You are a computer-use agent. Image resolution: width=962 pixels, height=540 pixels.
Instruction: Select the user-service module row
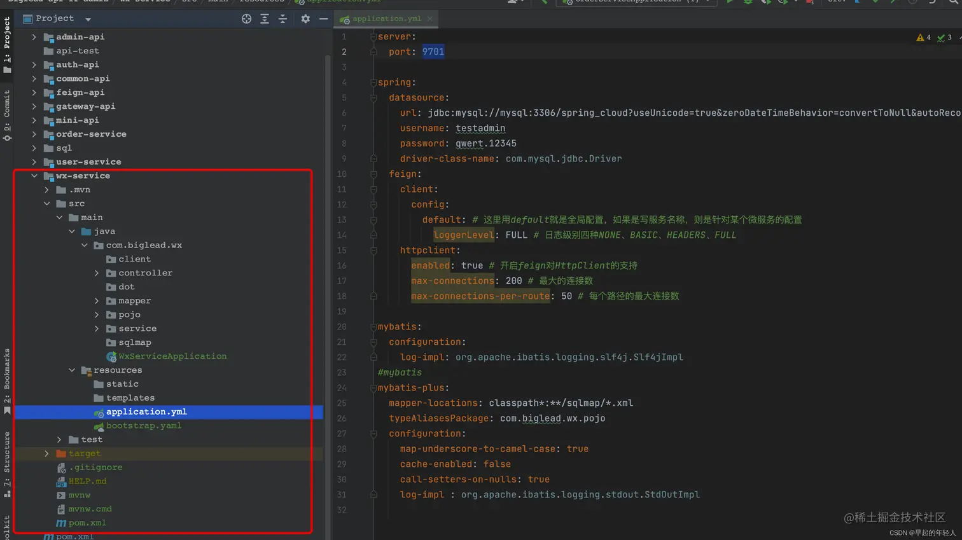(x=169, y=162)
